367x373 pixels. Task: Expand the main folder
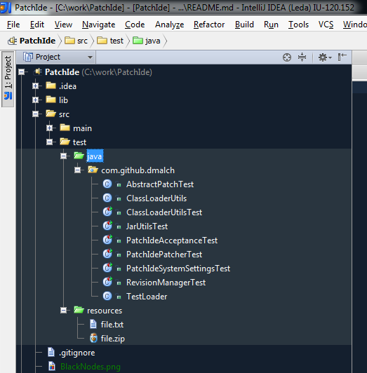click(x=50, y=128)
